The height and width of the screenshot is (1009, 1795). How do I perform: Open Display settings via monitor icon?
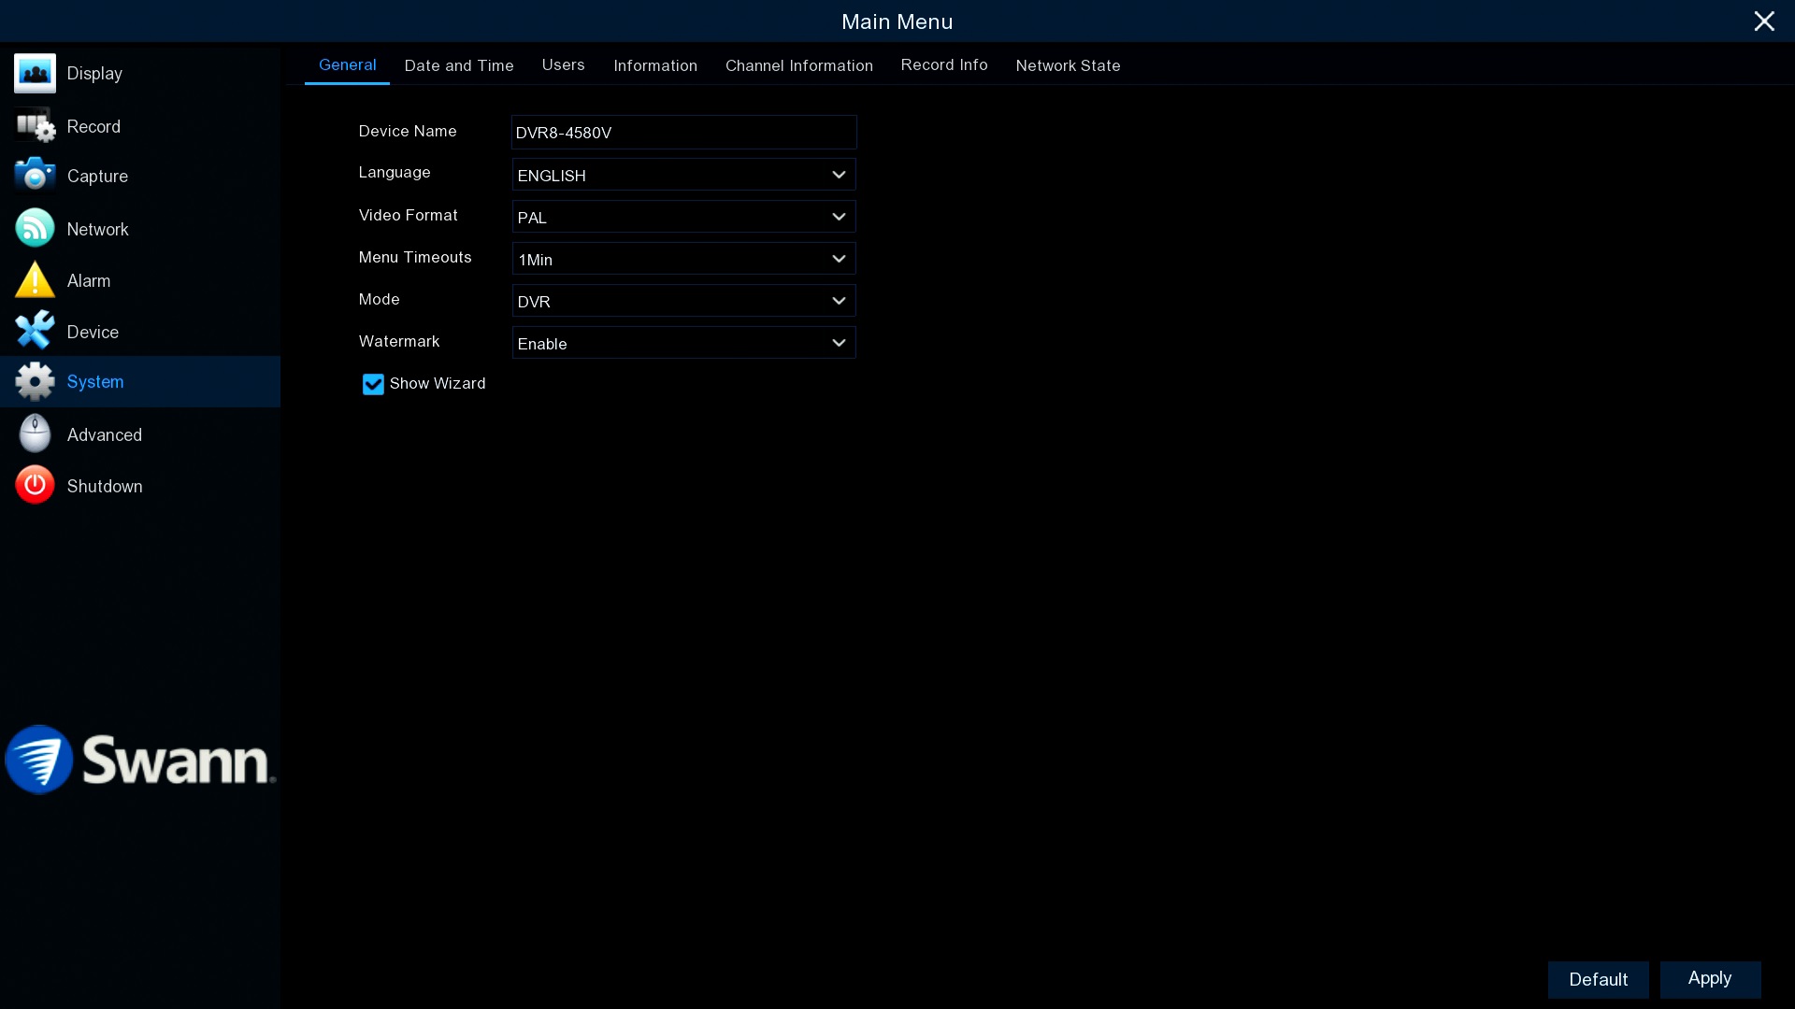click(x=35, y=73)
